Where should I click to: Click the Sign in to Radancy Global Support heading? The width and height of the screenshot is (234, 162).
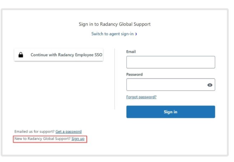click(x=115, y=24)
